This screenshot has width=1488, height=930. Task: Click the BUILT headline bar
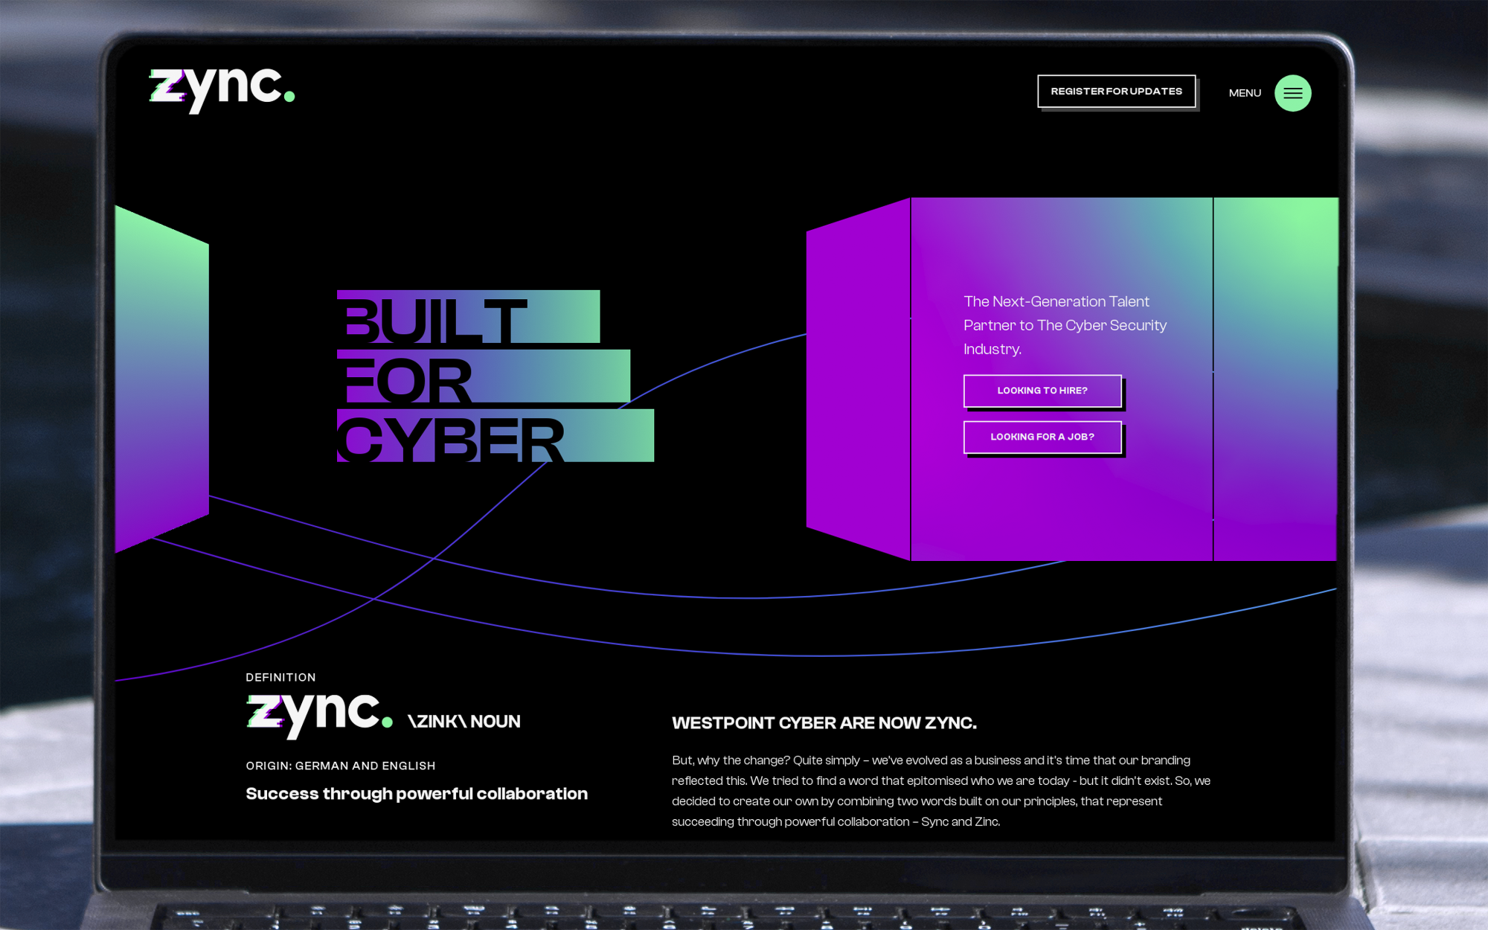coord(468,317)
